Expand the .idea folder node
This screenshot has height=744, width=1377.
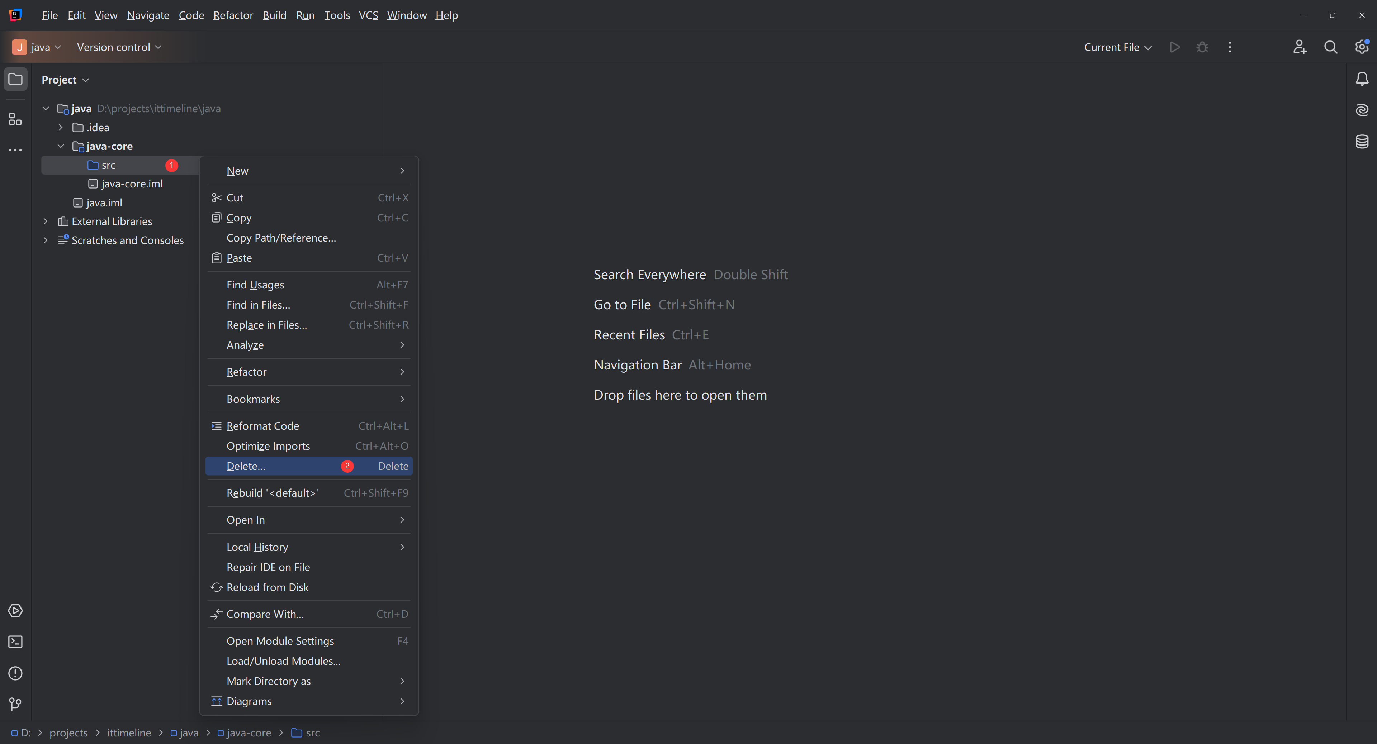(60, 127)
